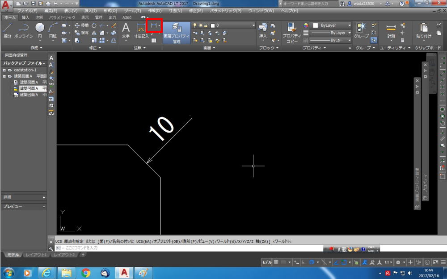Viewport: 447px width, 279px height.
Task: Expand the 注釈 panel dropdown
Action: (x=139, y=48)
